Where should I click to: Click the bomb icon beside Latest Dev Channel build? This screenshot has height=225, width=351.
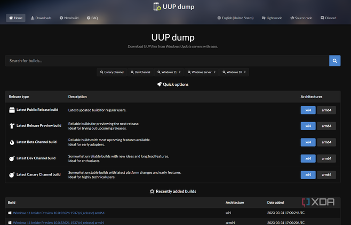point(12,158)
